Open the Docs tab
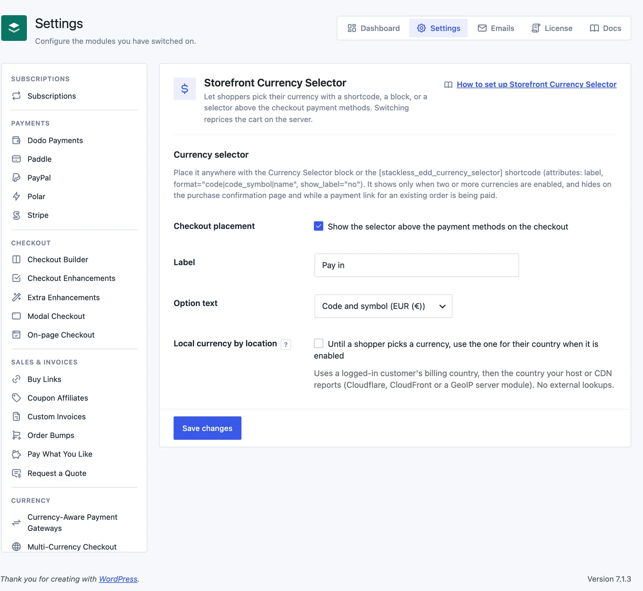643x591 pixels. coord(605,28)
